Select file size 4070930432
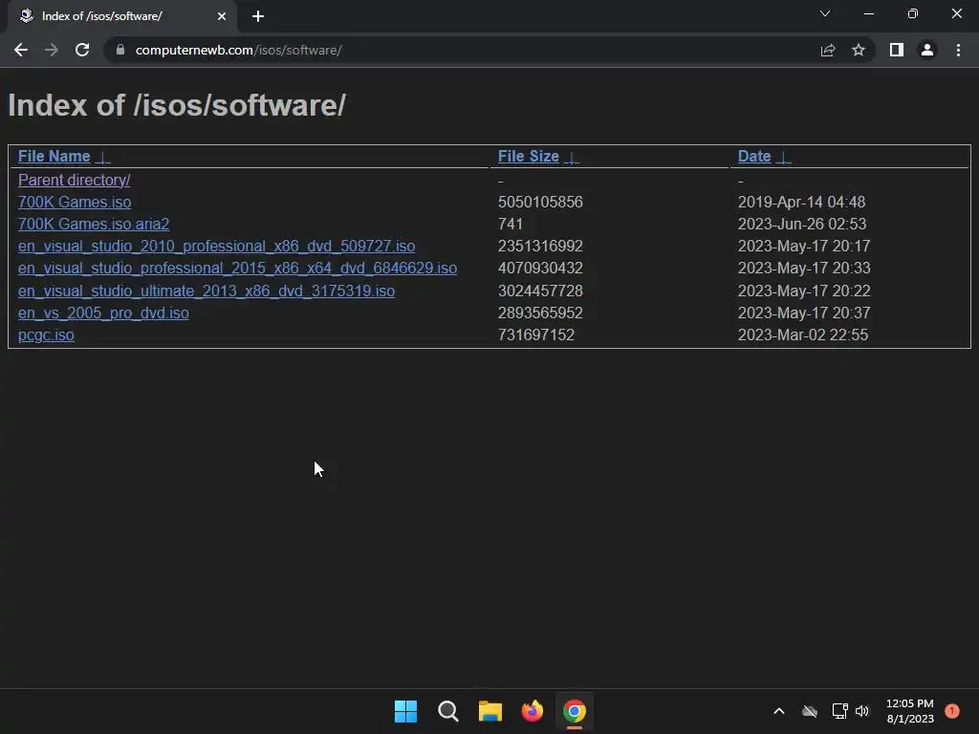The height and width of the screenshot is (734, 979). (x=540, y=269)
